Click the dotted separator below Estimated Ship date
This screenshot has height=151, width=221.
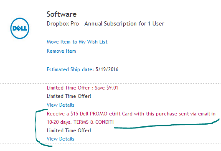point(110,84)
